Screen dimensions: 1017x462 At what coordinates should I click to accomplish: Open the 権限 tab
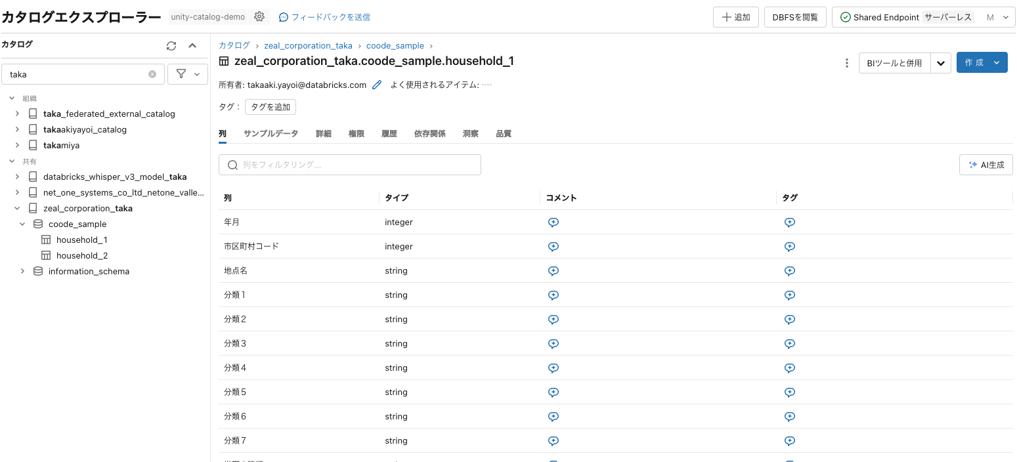356,133
